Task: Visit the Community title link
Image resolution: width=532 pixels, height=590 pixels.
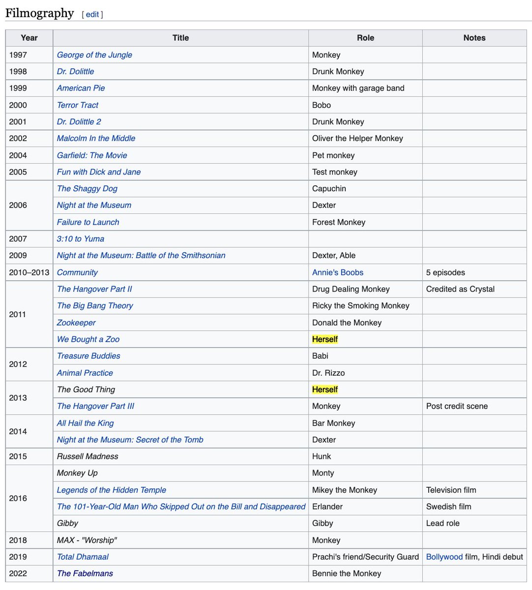Action: (x=77, y=272)
